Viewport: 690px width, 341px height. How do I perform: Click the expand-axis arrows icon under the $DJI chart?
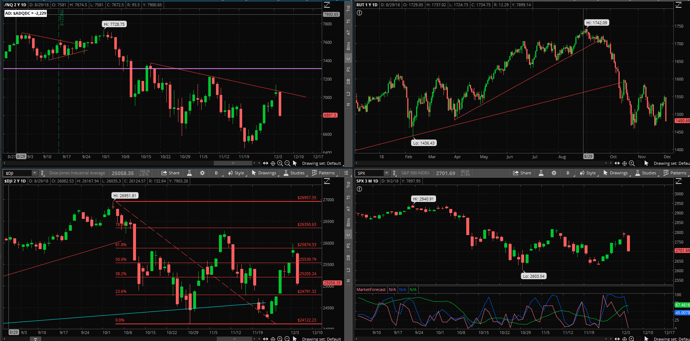click(x=265, y=339)
